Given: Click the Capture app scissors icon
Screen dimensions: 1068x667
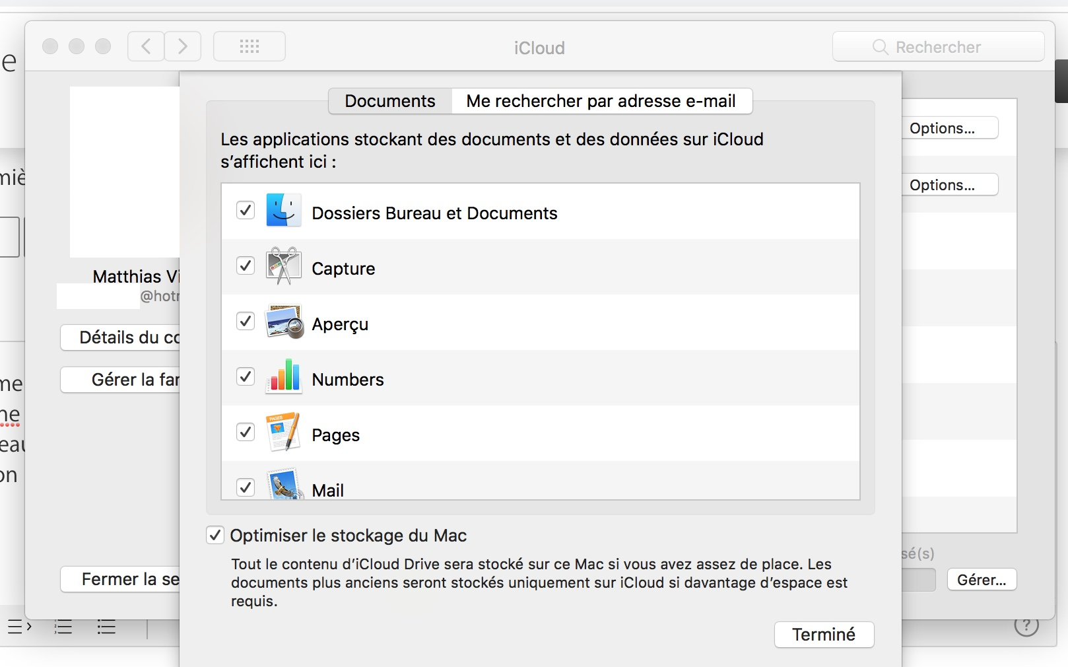Looking at the screenshot, I should point(284,266).
